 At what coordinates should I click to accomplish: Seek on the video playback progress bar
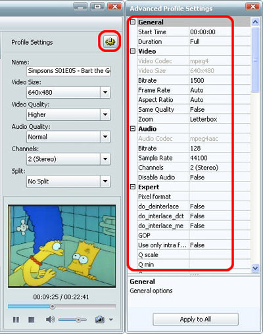(x=62, y=306)
